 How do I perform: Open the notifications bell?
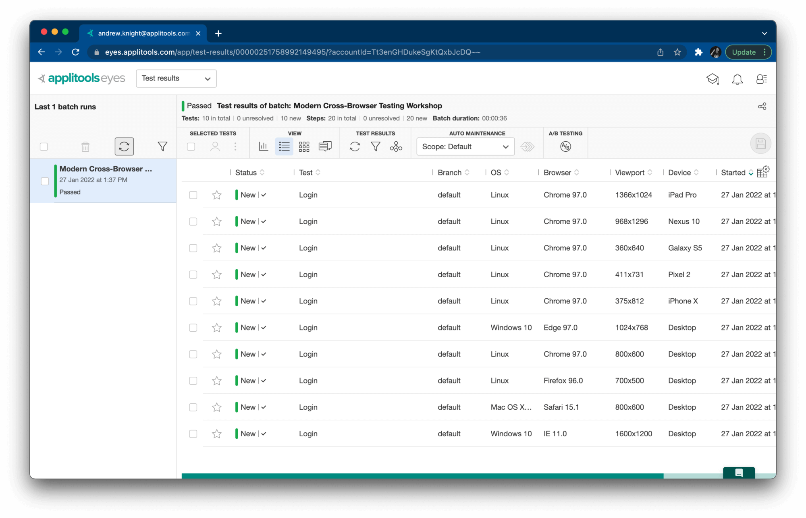737,79
